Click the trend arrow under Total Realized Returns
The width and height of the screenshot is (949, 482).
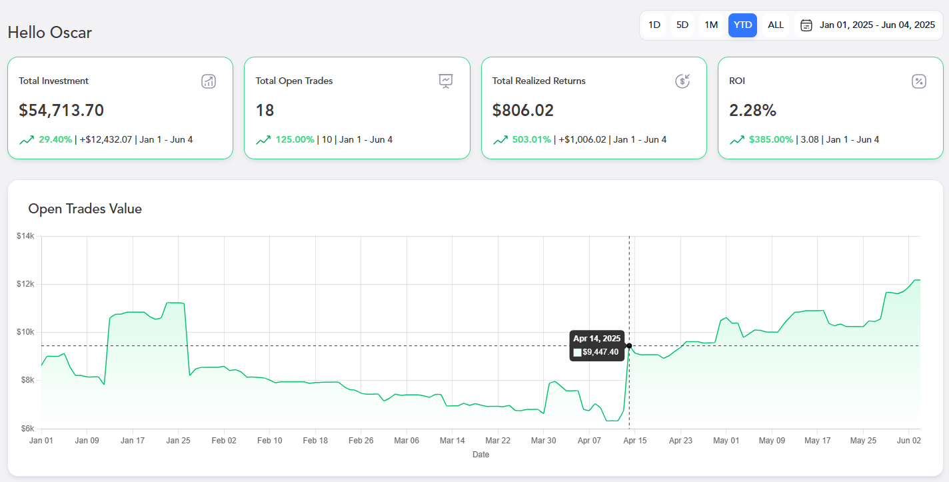point(500,140)
